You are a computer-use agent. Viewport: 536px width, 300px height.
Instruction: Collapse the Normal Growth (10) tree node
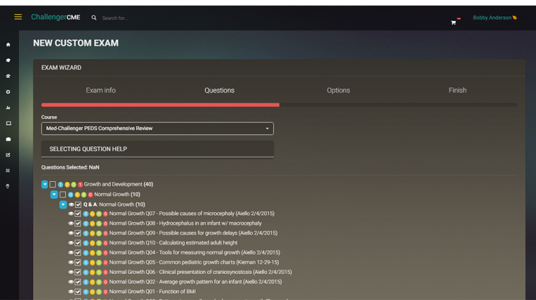click(54, 195)
